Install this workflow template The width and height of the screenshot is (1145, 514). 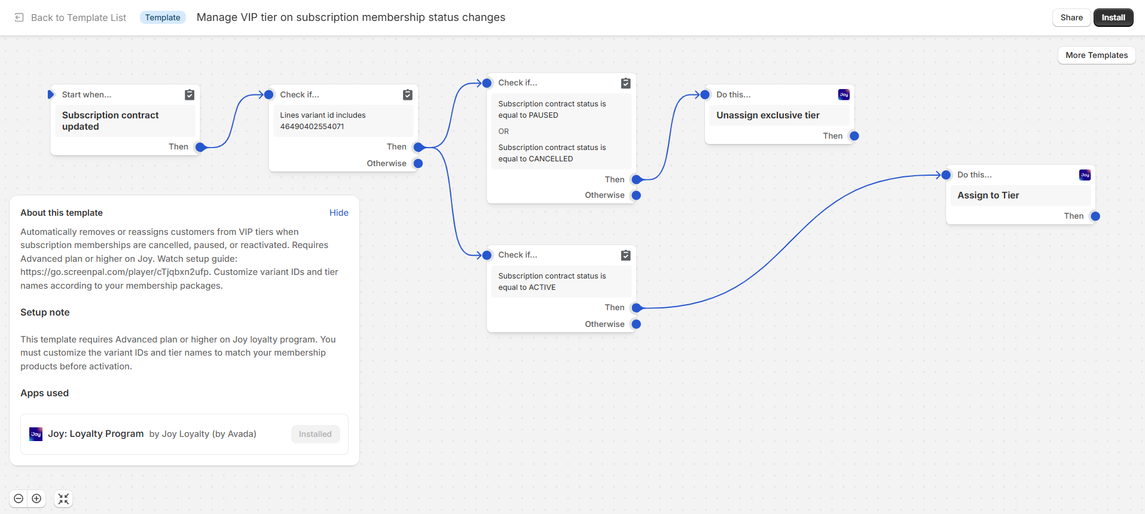click(1113, 17)
